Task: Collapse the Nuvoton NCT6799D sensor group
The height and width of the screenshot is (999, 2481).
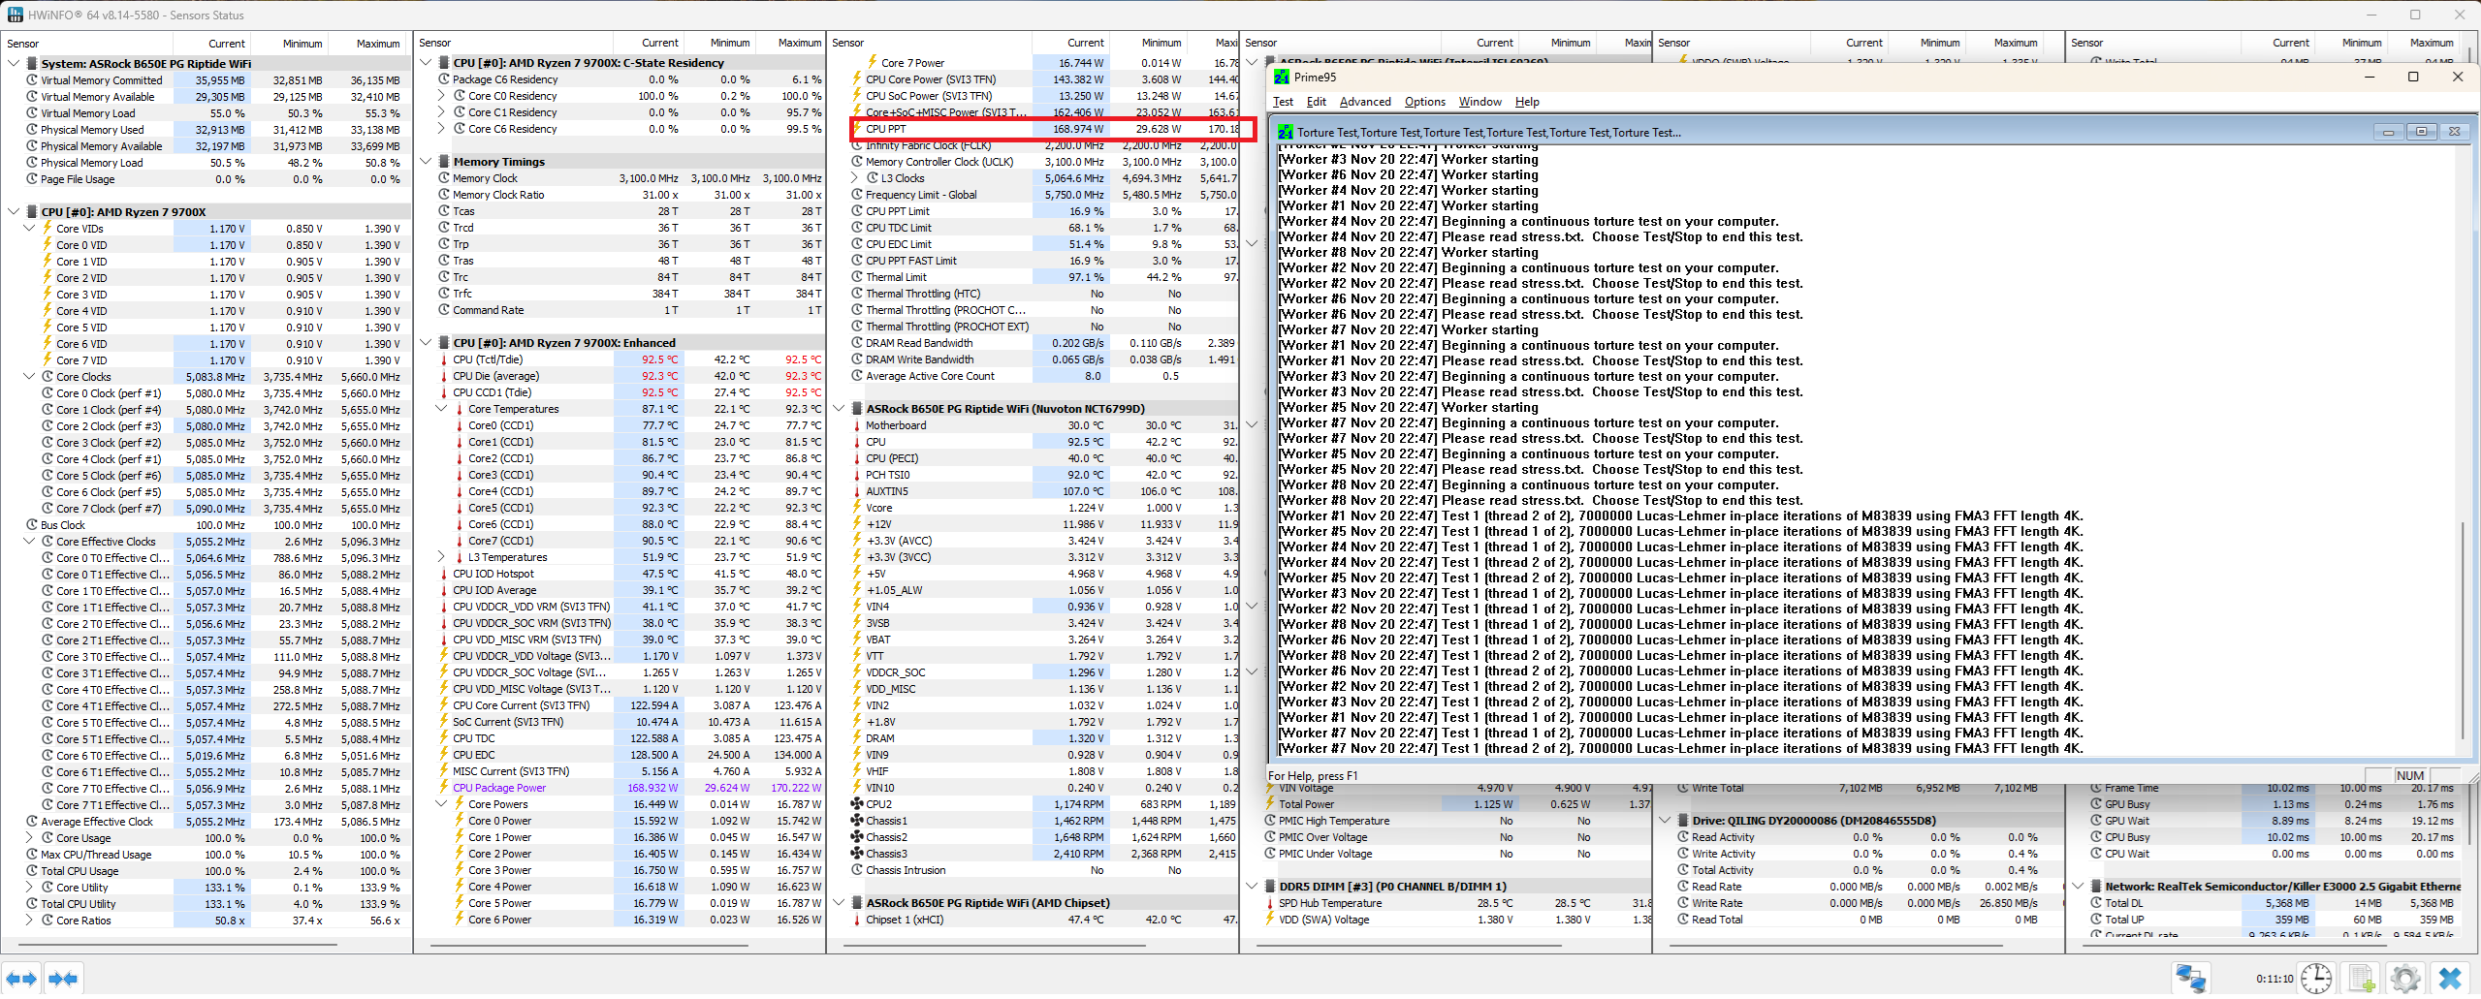Action: 839,409
